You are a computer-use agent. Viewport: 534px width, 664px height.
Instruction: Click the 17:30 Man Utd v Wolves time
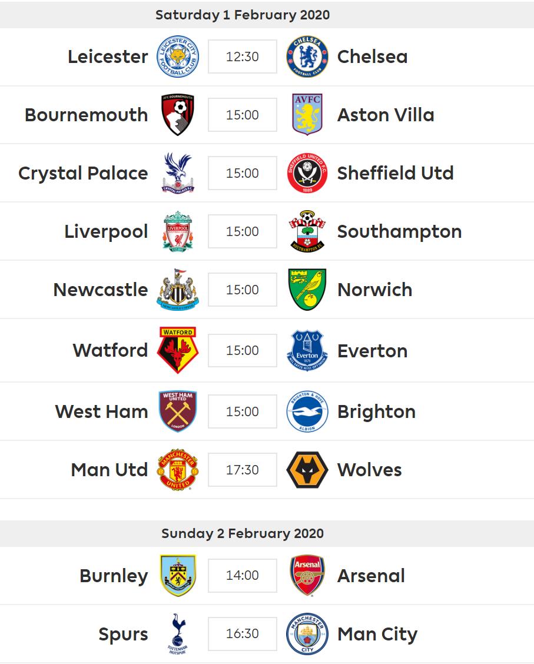(242, 470)
